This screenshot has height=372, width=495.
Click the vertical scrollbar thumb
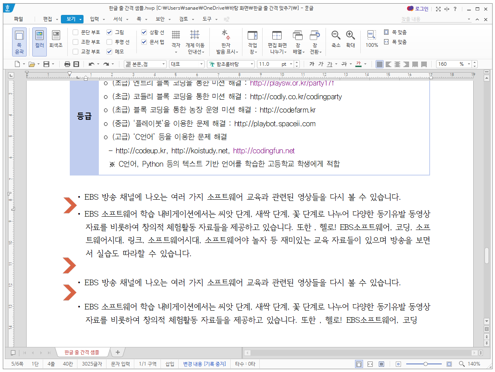click(x=487, y=255)
